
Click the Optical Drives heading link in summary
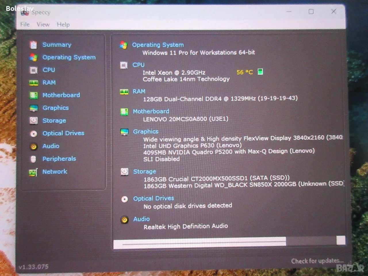coord(154,198)
